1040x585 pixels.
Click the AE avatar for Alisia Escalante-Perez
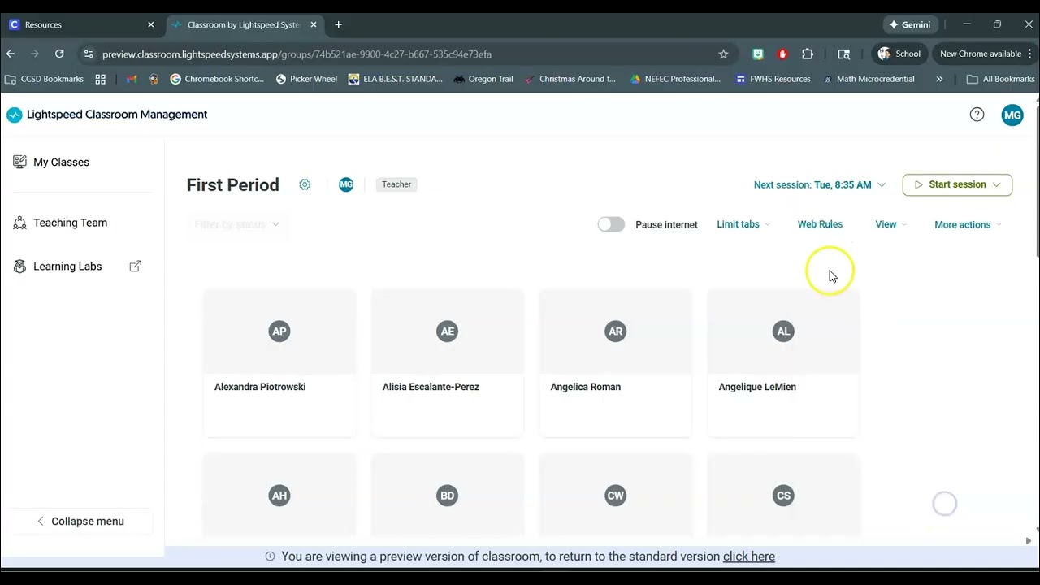point(448,331)
